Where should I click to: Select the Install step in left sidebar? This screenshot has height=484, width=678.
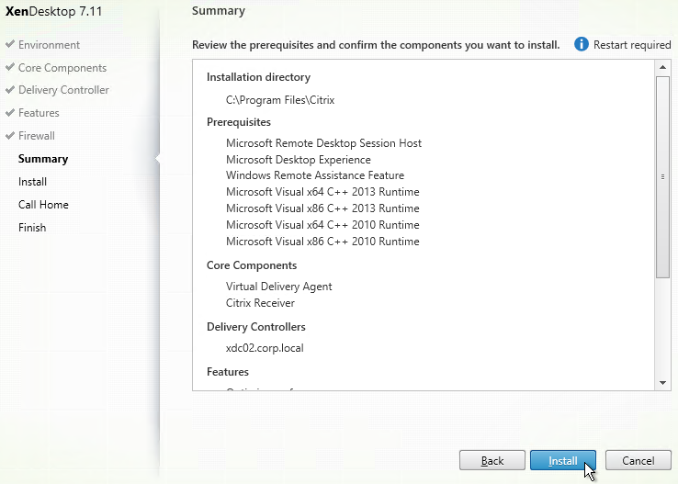(32, 182)
